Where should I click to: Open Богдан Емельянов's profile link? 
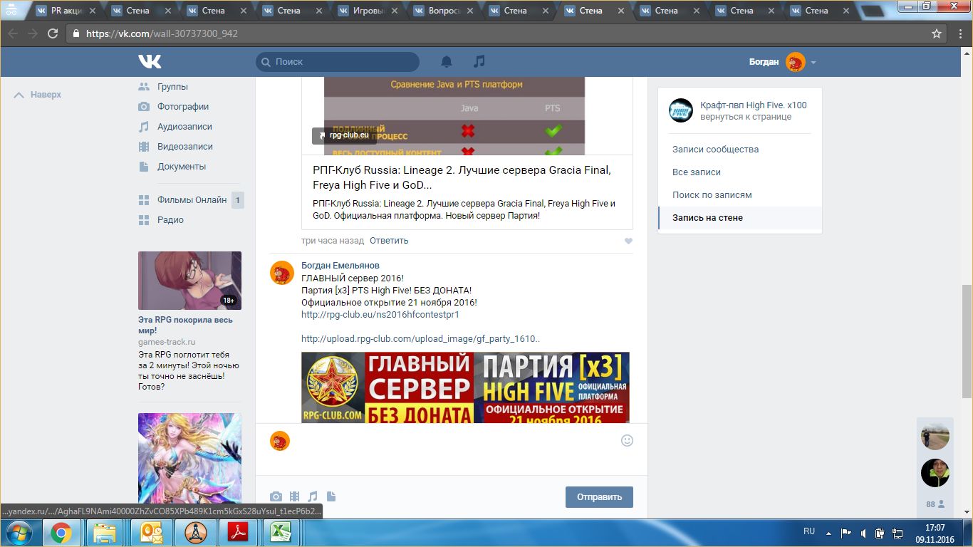click(340, 266)
